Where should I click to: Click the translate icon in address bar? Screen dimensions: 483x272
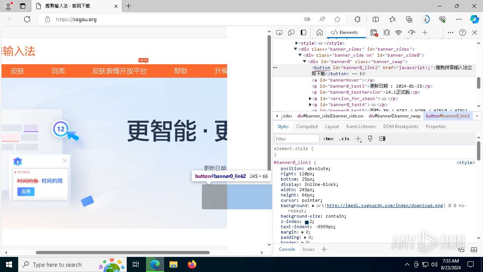307,19
